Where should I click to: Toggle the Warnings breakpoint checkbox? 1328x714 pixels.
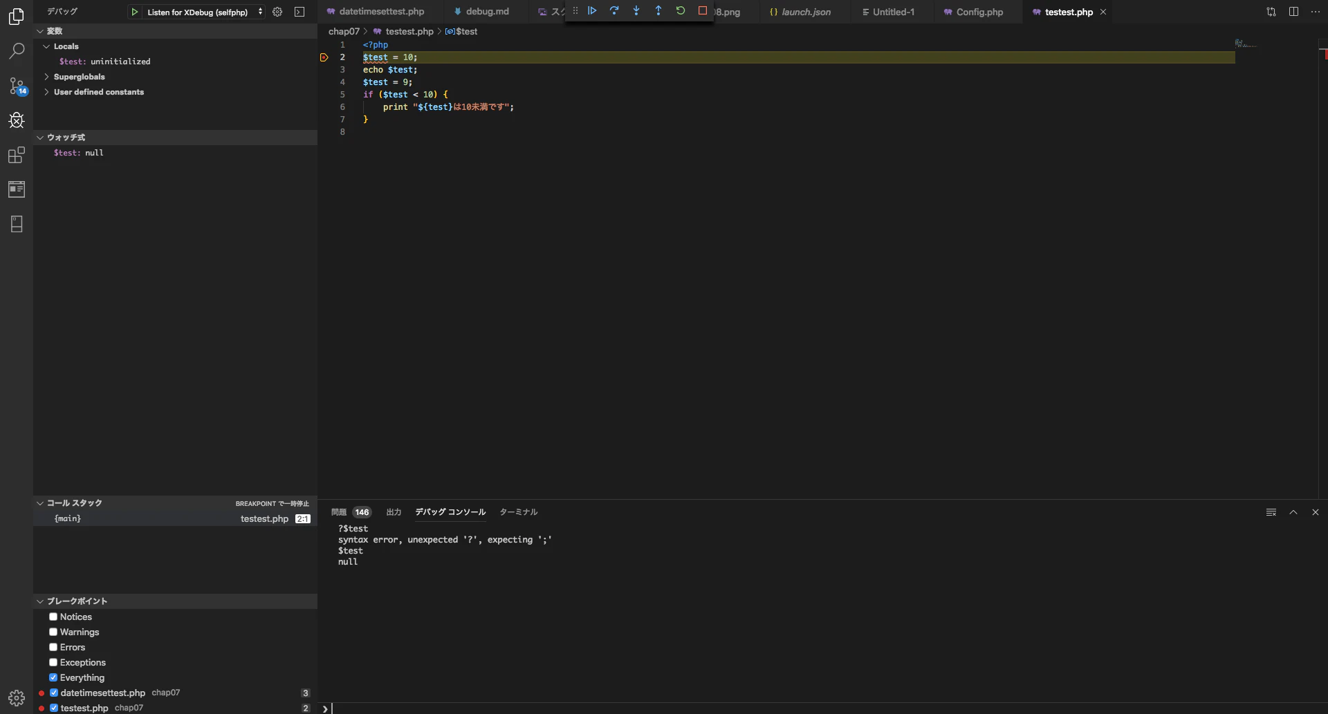pyautogui.click(x=53, y=632)
